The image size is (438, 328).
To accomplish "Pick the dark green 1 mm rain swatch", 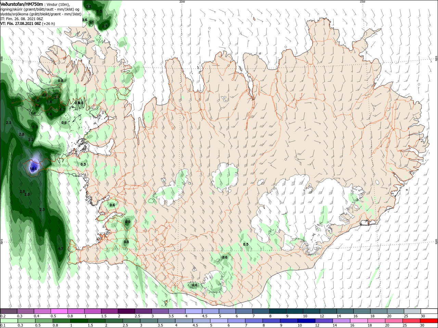I will 79,321.
